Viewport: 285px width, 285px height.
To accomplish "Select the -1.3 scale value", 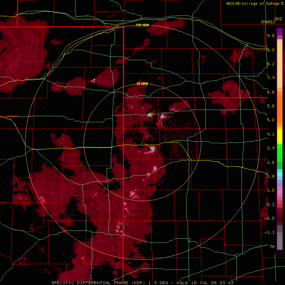I will tap(269, 232).
